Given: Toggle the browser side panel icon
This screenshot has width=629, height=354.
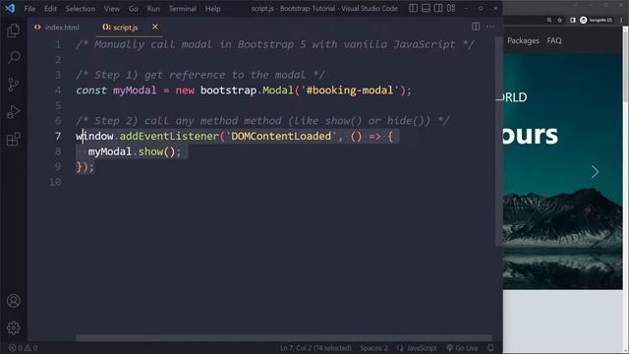Looking at the screenshot, I should 573,20.
